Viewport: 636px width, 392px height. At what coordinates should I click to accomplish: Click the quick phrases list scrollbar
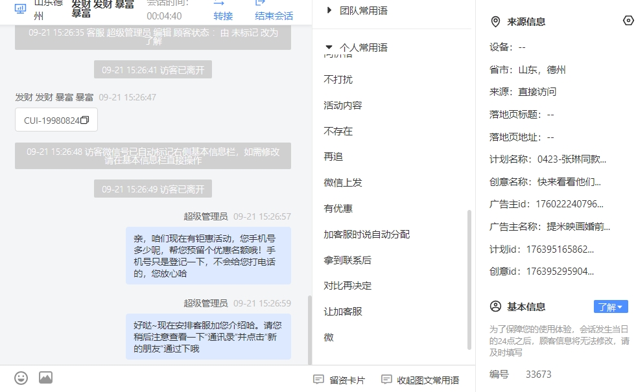(x=469, y=280)
